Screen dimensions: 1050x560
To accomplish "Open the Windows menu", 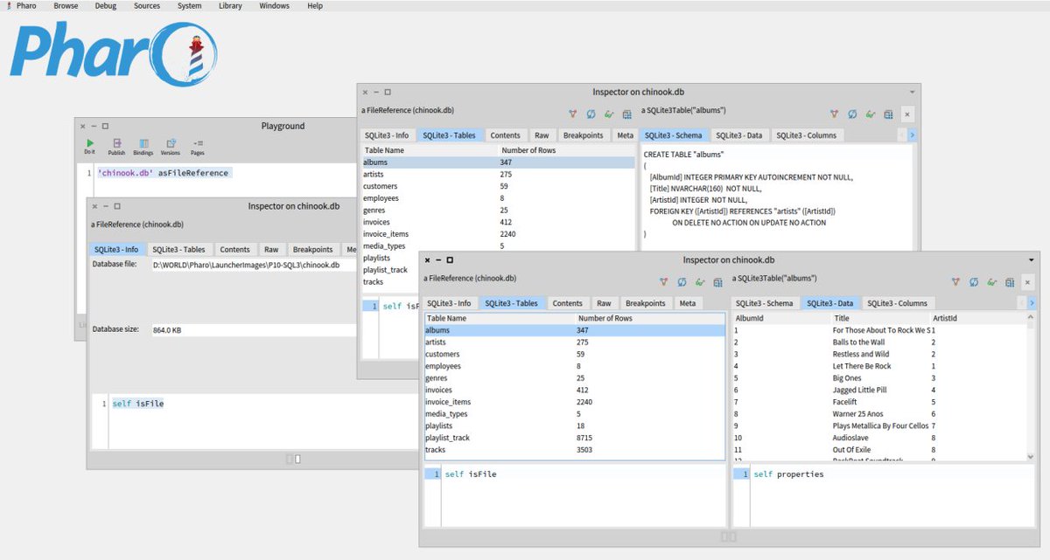I will click(275, 6).
